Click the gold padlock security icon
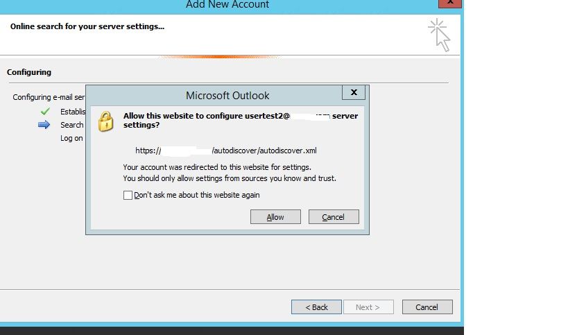 (106, 121)
